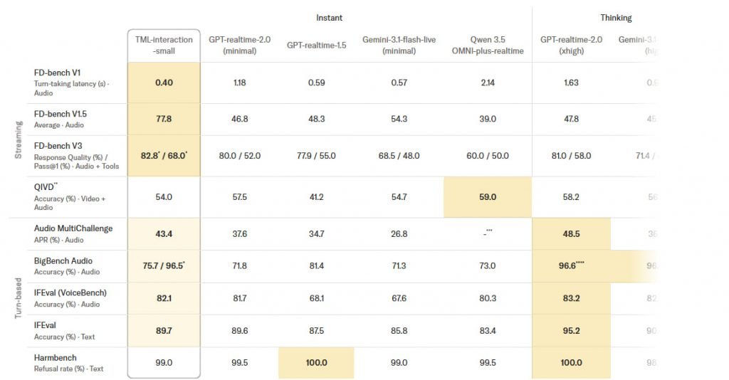This screenshot has width=729, height=380.
Task: Click the Instant group heading
Action: [x=329, y=18]
